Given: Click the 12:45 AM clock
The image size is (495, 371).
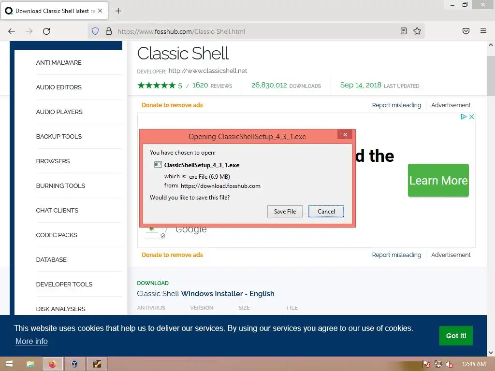Looking at the screenshot, I should (x=474, y=364).
